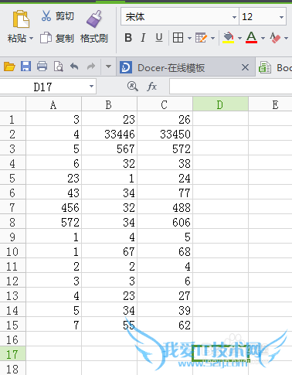The height and width of the screenshot is (375, 292).
Task: Select row 8 header
Action: coord(12,222)
